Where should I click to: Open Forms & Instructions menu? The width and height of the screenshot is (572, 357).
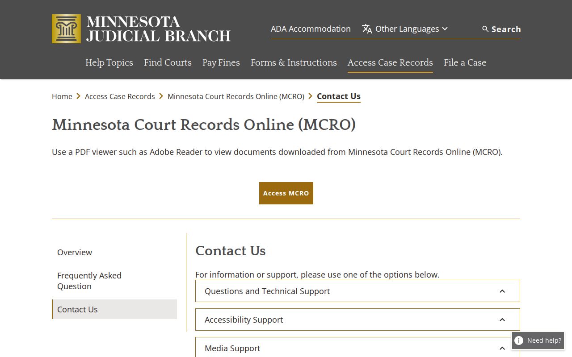click(294, 62)
